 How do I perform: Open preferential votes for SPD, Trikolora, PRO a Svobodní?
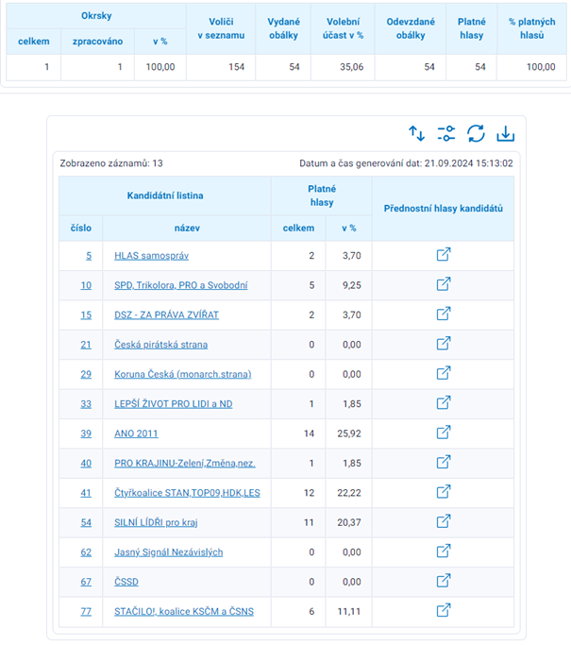coord(444,284)
